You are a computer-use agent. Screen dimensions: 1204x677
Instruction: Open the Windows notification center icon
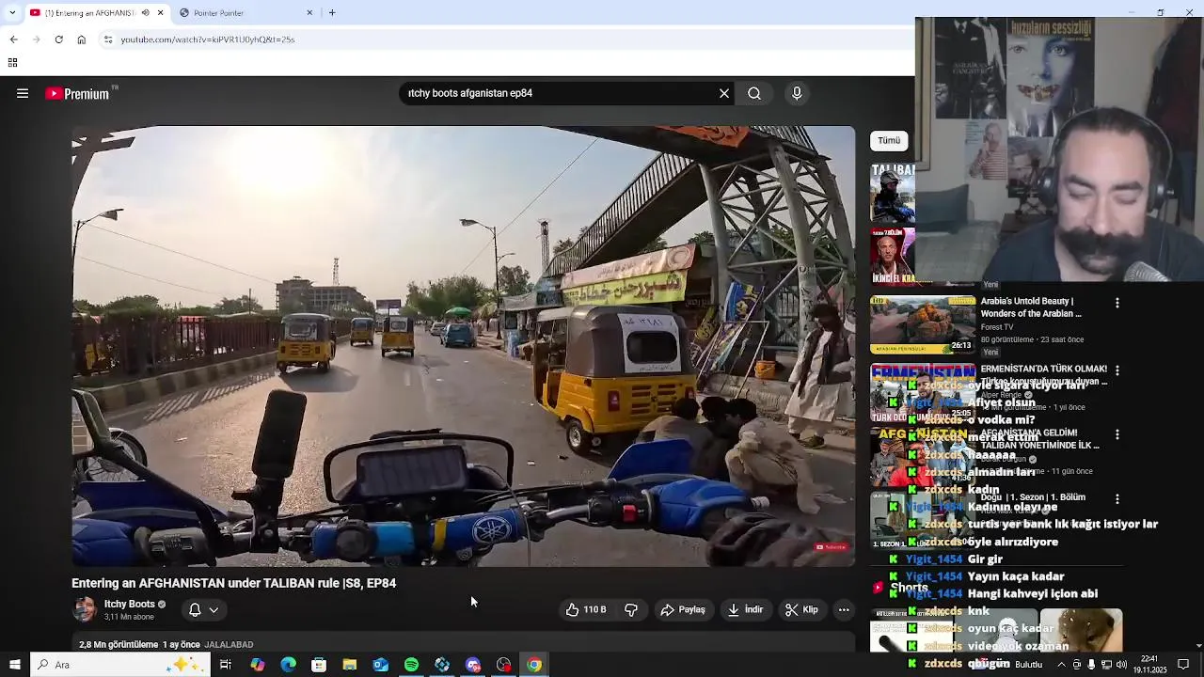(x=1183, y=665)
